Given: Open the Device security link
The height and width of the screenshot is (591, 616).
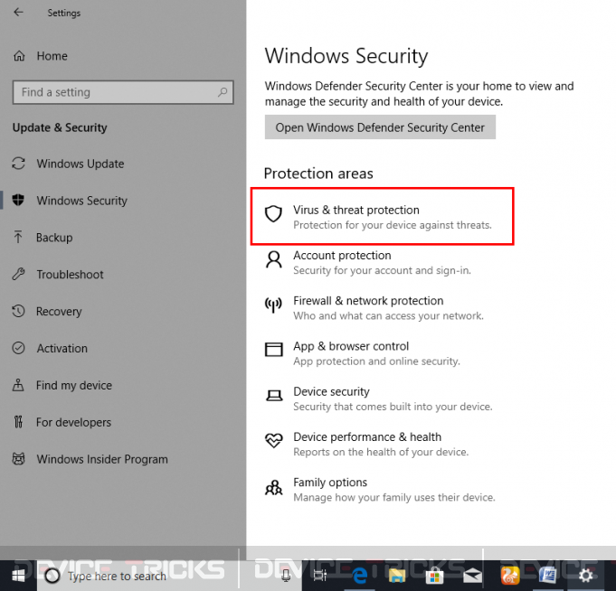Looking at the screenshot, I should click(331, 391).
